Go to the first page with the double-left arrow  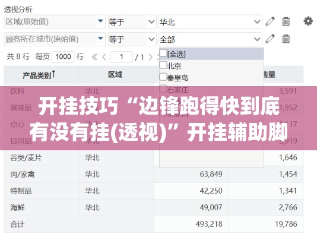94,57
